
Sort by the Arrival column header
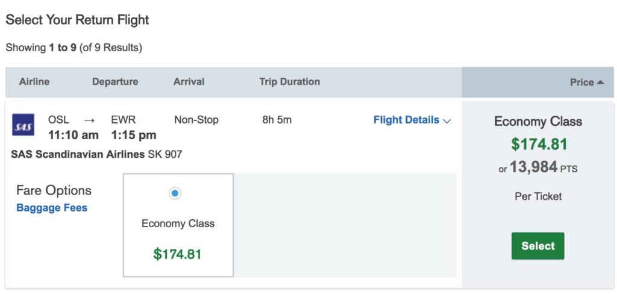pyautogui.click(x=189, y=81)
